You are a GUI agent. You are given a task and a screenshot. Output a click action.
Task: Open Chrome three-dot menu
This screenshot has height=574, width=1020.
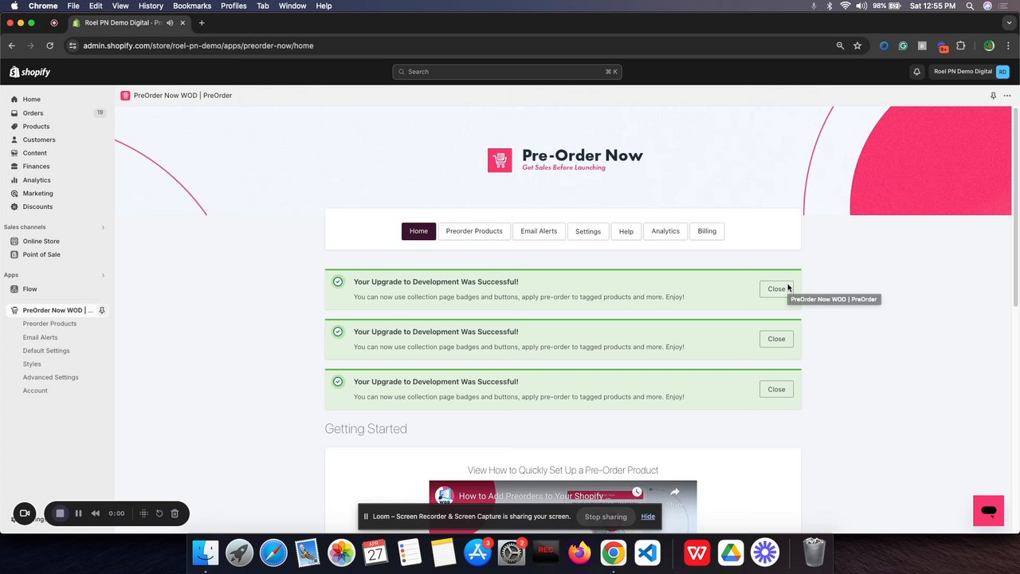point(1008,45)
